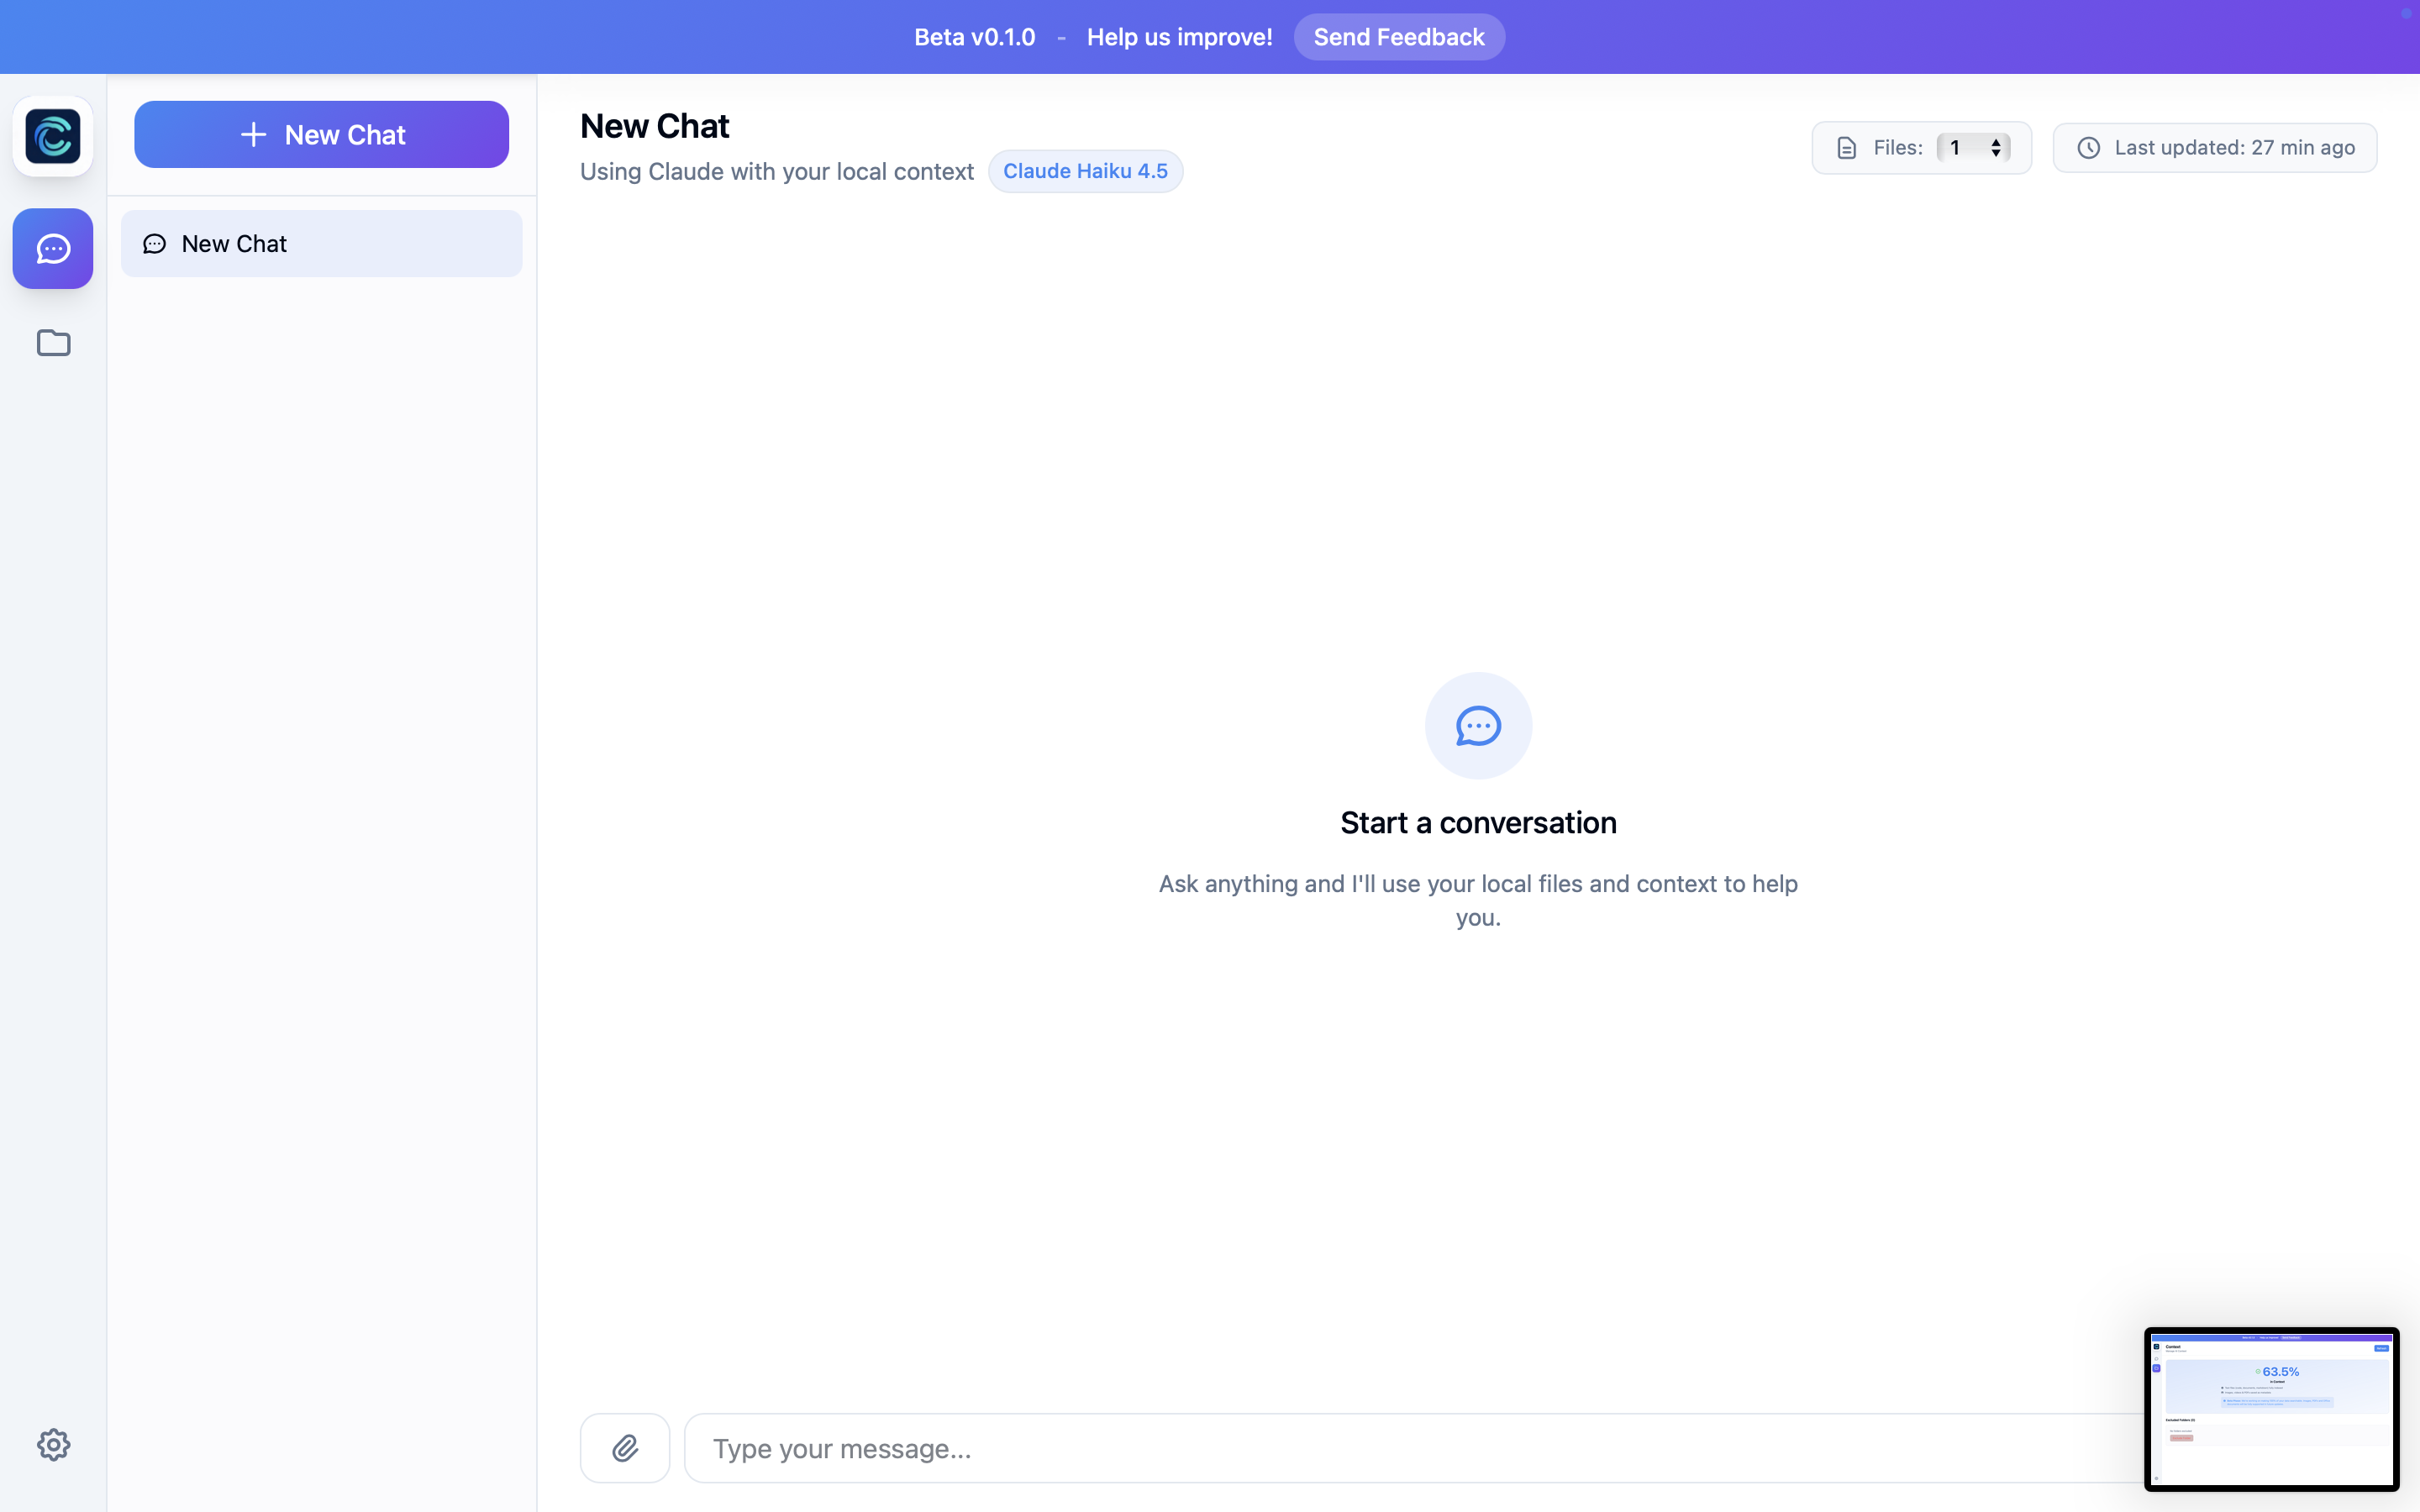Click the chat bubble icon beside New Chat entry

(x=154, y=243)
